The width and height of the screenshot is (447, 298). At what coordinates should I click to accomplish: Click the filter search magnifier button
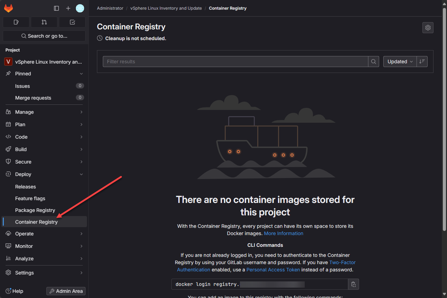pos(374,62)
